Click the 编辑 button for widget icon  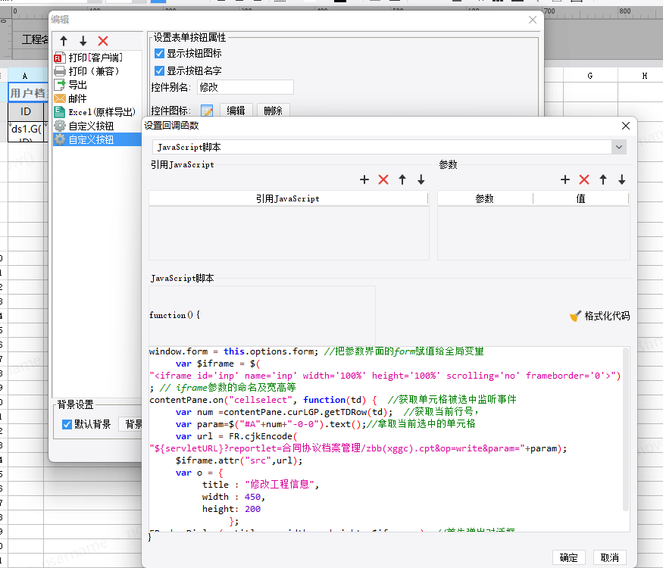click(x=236, y=111)
